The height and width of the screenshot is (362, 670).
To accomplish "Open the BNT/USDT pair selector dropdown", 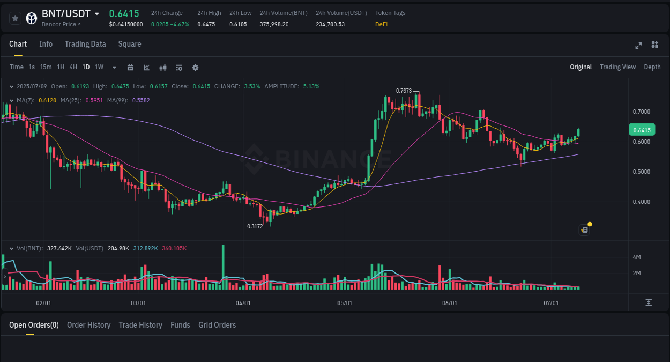I will [96, 13].
